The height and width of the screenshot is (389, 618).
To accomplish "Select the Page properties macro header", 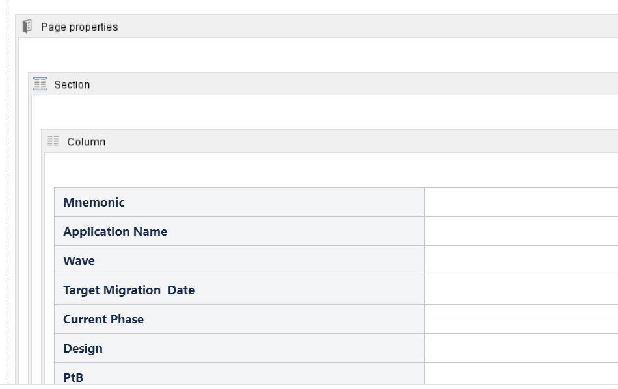I will [x=317, y=27].
